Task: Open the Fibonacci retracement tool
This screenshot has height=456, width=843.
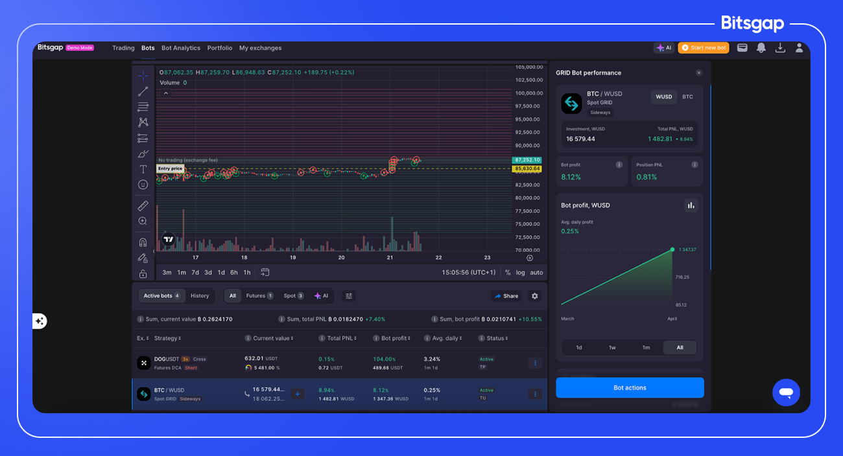Action: pos(143,107)
